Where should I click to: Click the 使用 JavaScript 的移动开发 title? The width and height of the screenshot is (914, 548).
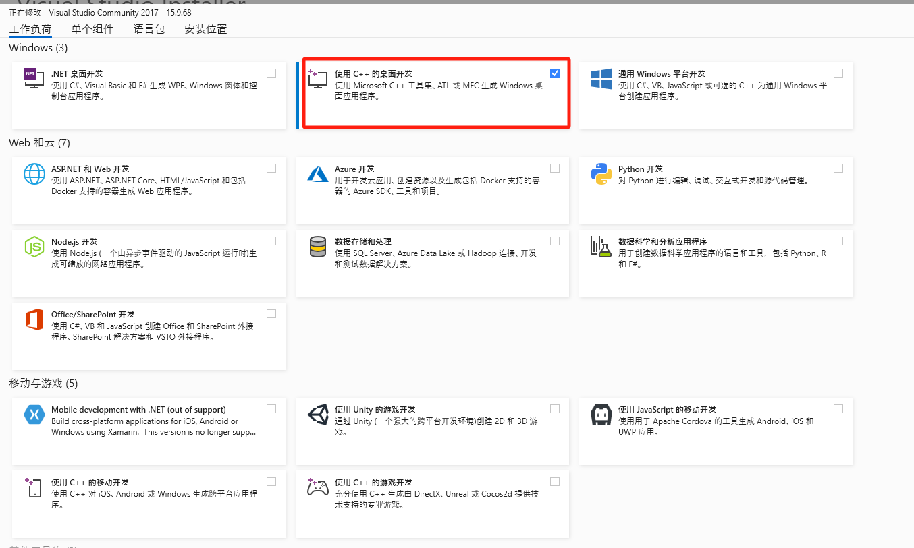668,409
